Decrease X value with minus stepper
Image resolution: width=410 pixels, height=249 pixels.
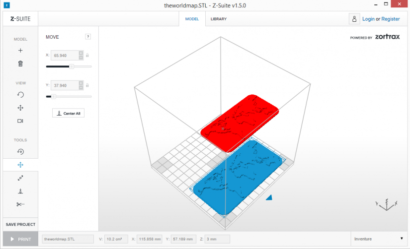(81, 58)
